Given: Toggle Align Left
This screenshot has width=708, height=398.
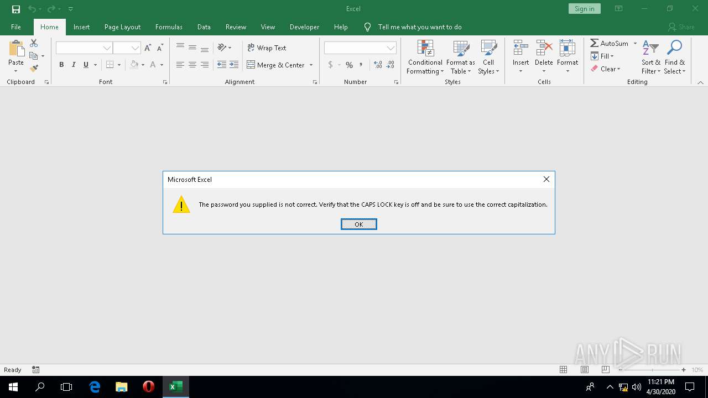Looking at the screenshot, I should [180, 65].
